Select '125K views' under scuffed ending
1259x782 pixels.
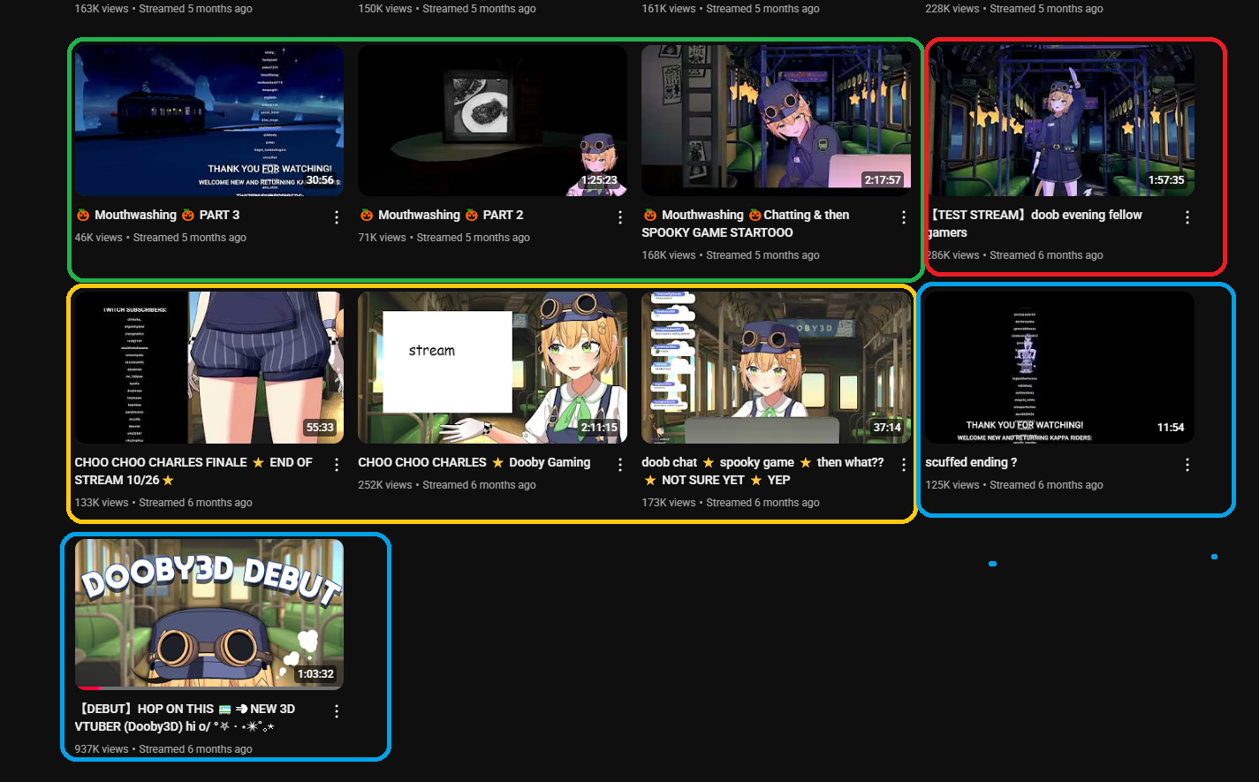[952, 485]
